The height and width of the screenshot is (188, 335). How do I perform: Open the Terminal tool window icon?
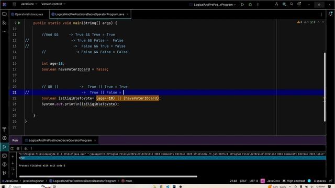[4, 156]
